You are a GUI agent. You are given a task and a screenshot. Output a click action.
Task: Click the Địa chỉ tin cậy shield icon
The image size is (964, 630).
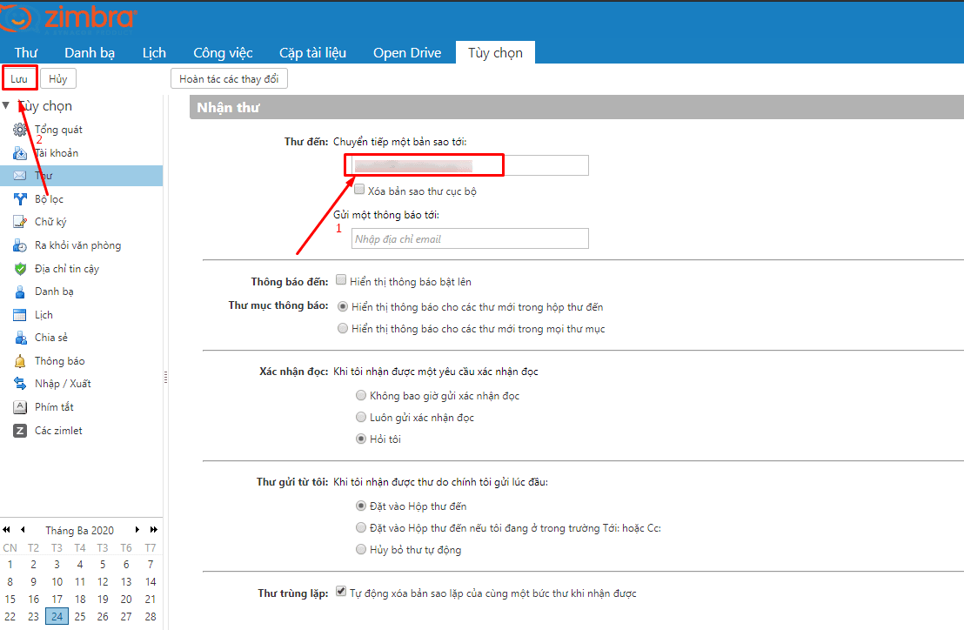[x=20, y=269]
